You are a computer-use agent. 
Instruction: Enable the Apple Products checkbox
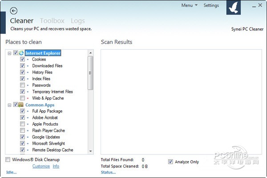point(22,124)
